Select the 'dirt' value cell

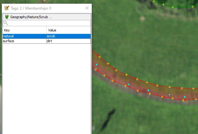coord(68,41)
